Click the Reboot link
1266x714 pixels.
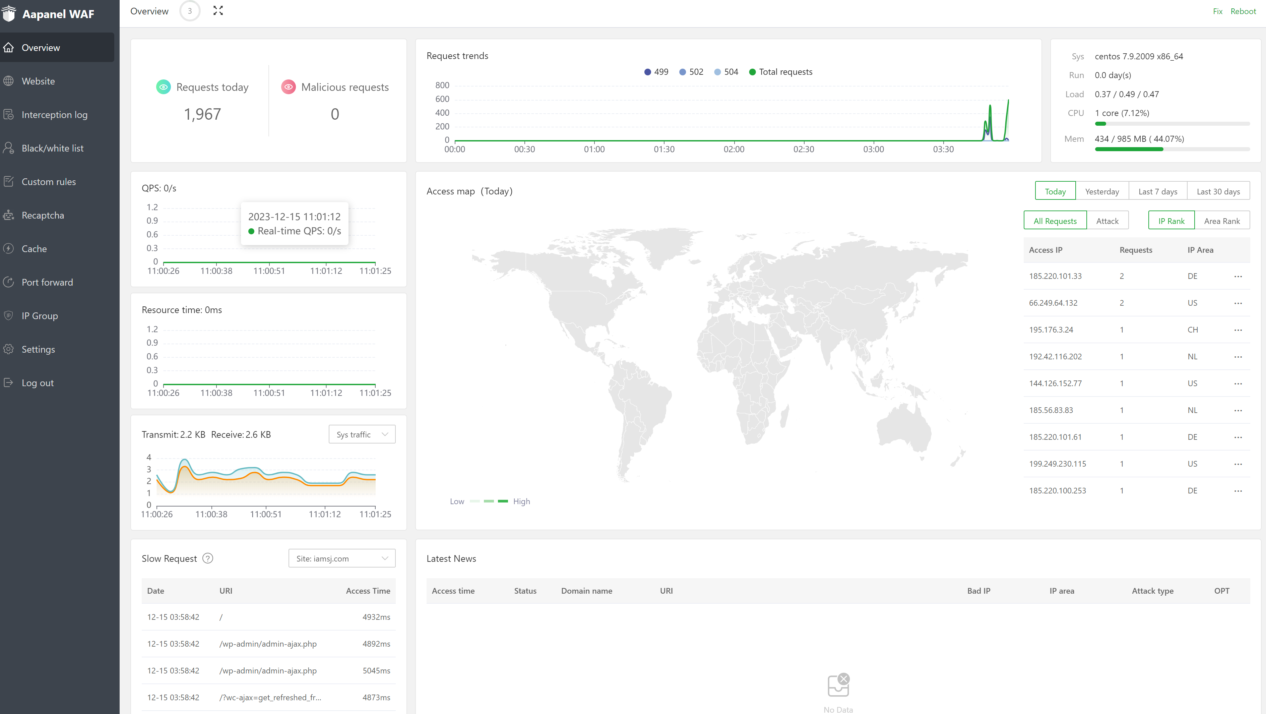click(1243, 11)
